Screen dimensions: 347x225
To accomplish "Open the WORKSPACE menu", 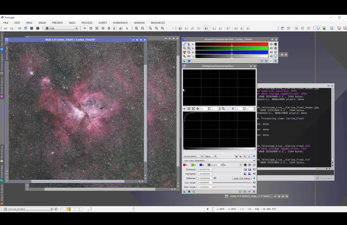I will click(x=120, y=23).
